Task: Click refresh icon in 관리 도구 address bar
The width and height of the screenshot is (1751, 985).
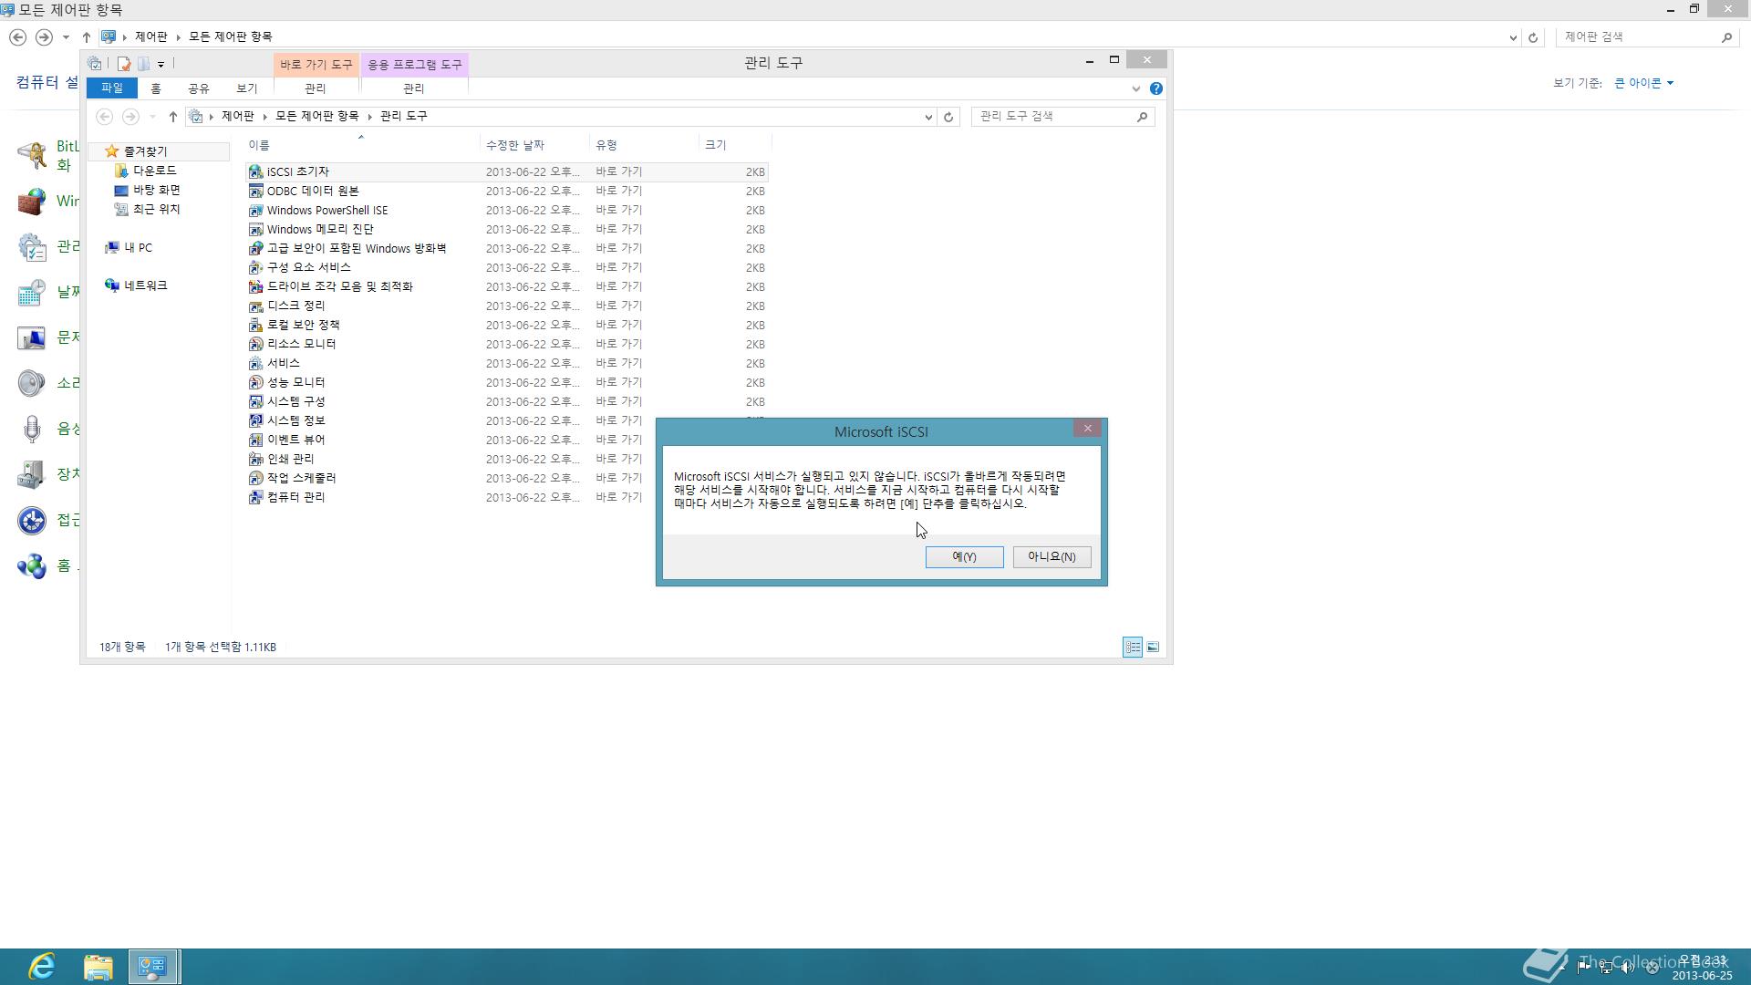Action: coord(948,117)
